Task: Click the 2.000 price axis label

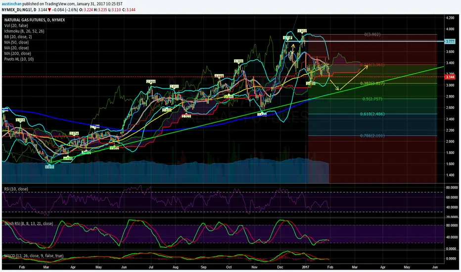Action: 450,141
